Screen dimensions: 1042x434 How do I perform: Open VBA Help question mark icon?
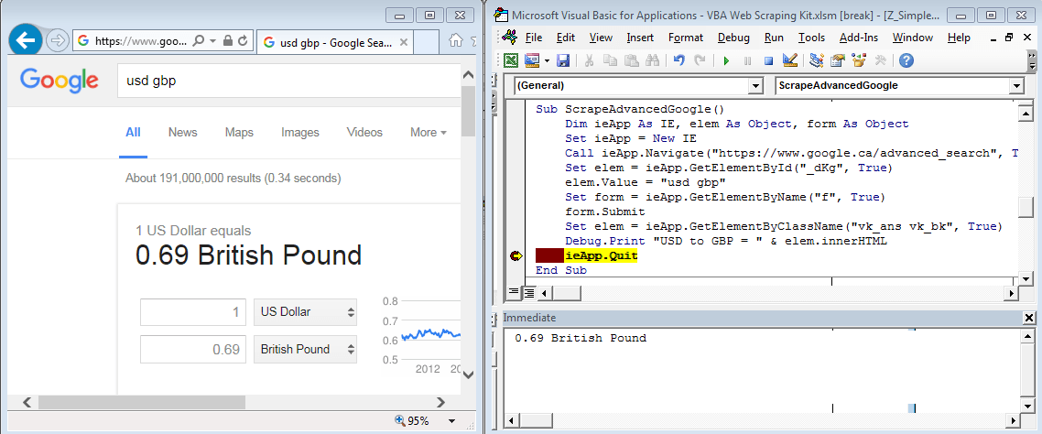click(x=906, y=60)
